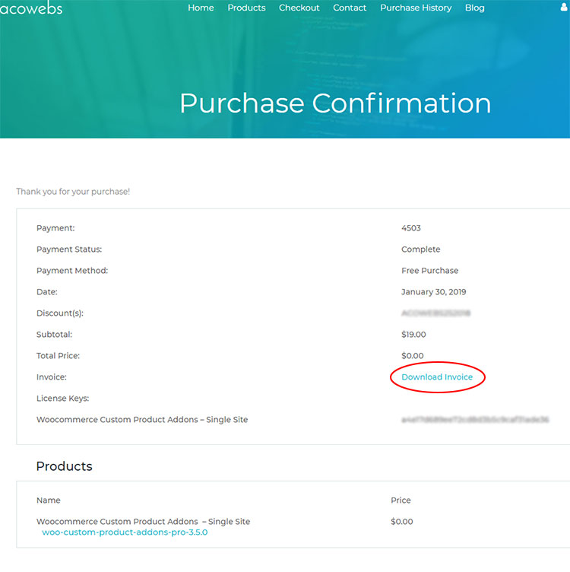Click the Discount(s) label
The height and width of the screenshot is (572, 570).
pyautogui.click(x=60, y=313)
